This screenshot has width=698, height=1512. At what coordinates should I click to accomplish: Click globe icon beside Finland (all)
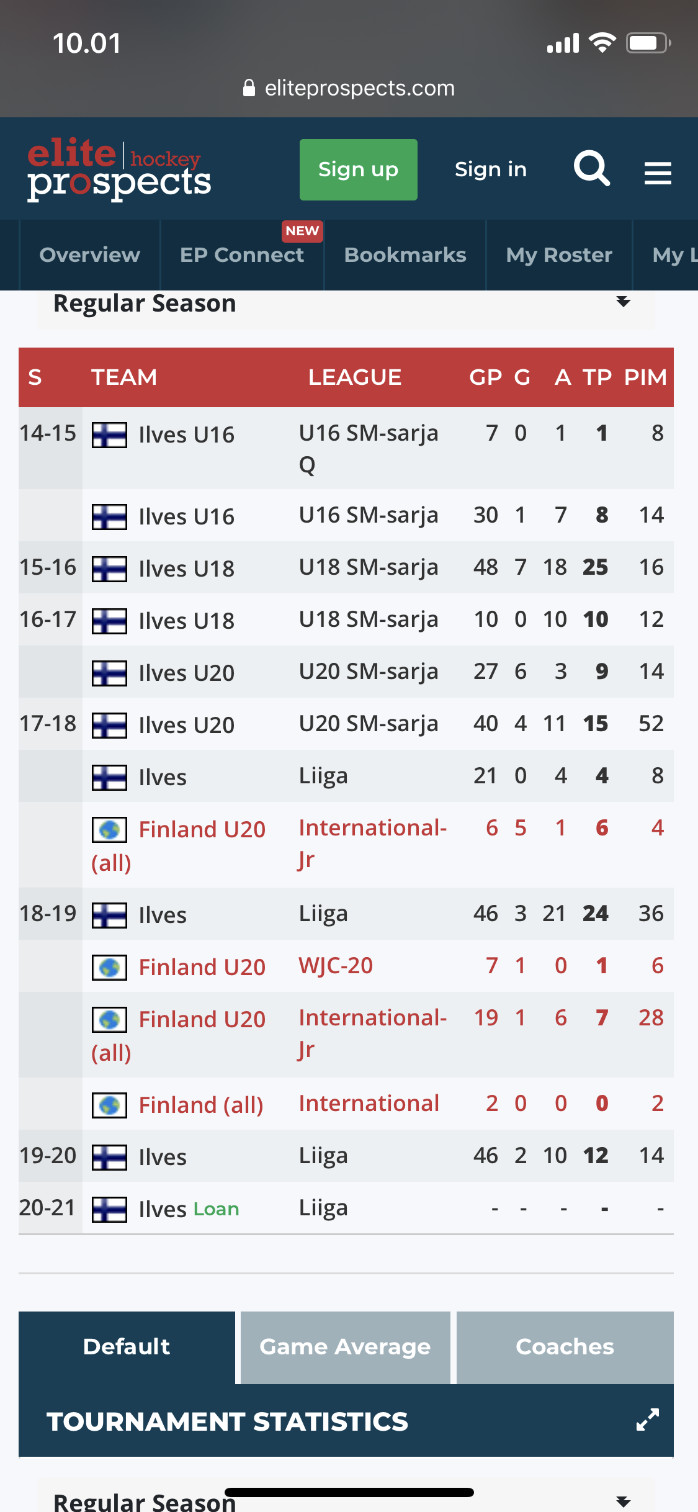pos(109,1105)
